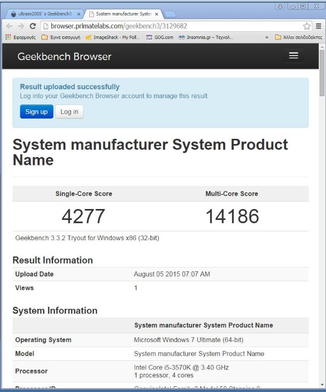The width and height of the screenshot is (326, 392).
Task: Click vertical scrollbar thumb
Action: tap(322, 73)
